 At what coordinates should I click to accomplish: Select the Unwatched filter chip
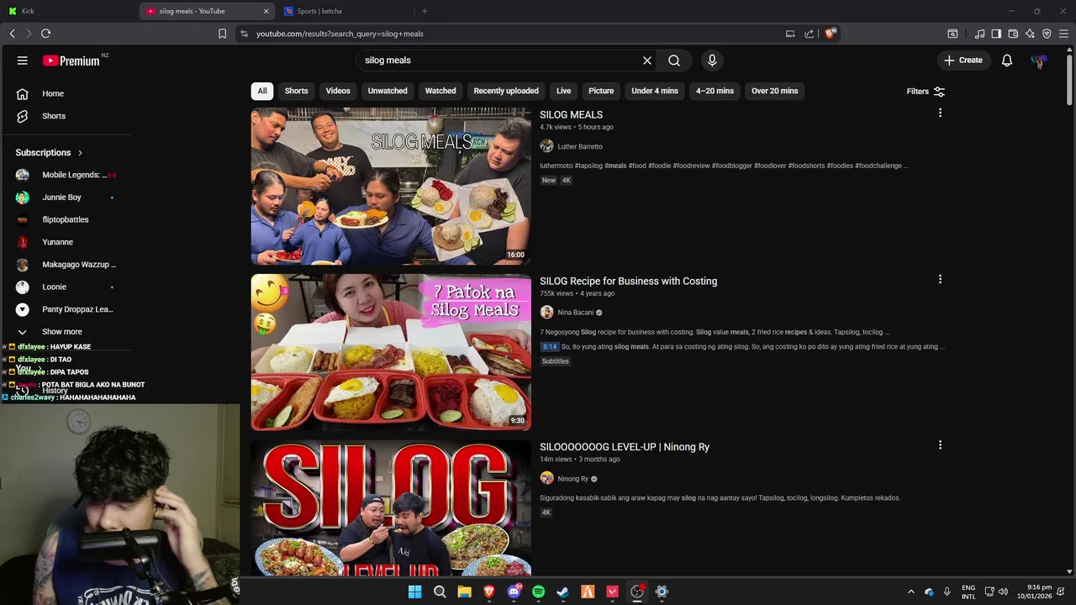388,91
